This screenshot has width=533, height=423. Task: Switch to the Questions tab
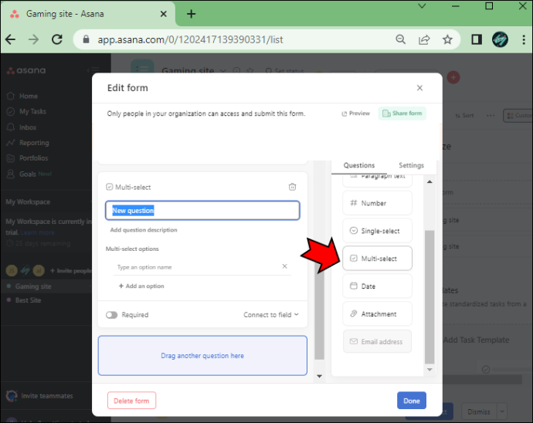[x=359, y=165]
